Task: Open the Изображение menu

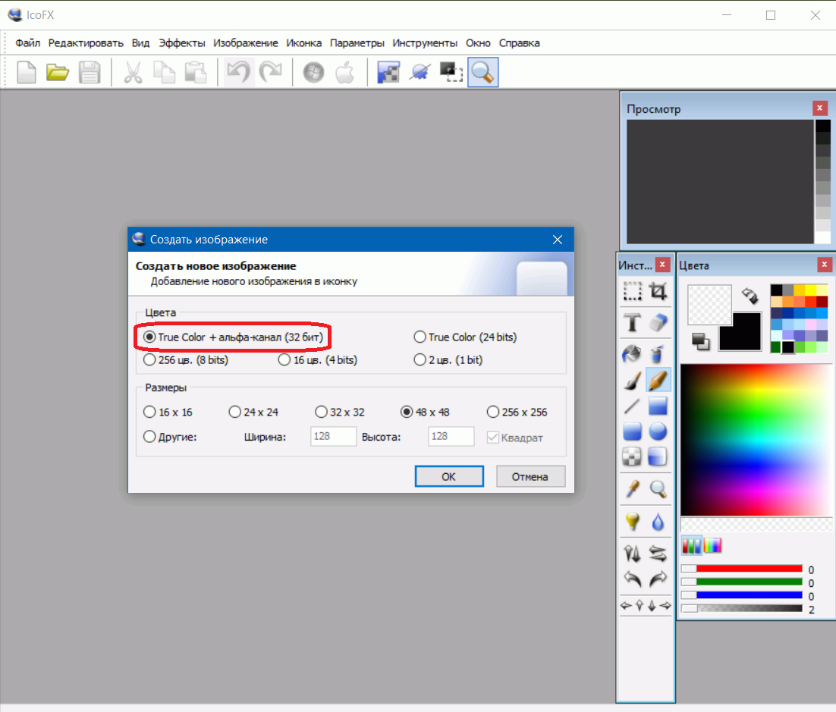Action: (x=246, y=43)
